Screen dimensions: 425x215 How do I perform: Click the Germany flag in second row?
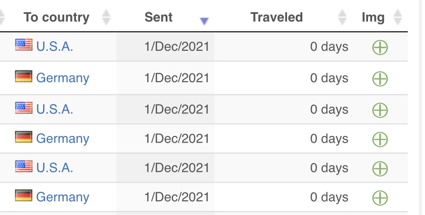click(x=24, y=76)
